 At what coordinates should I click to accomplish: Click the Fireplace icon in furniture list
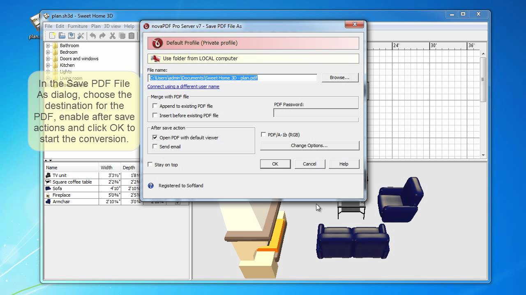(x=48, y=195)
